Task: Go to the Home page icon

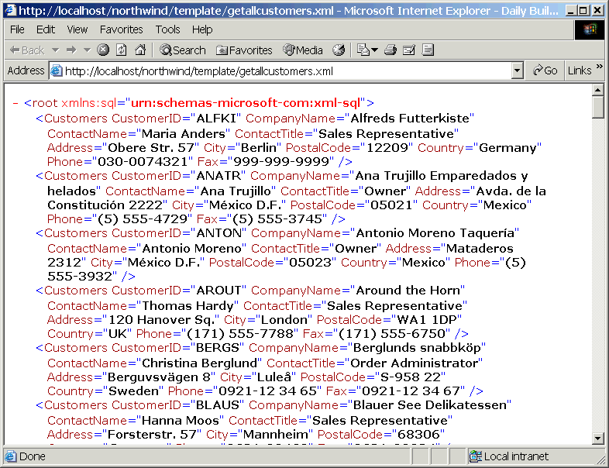Action: [x=140, y=50]
